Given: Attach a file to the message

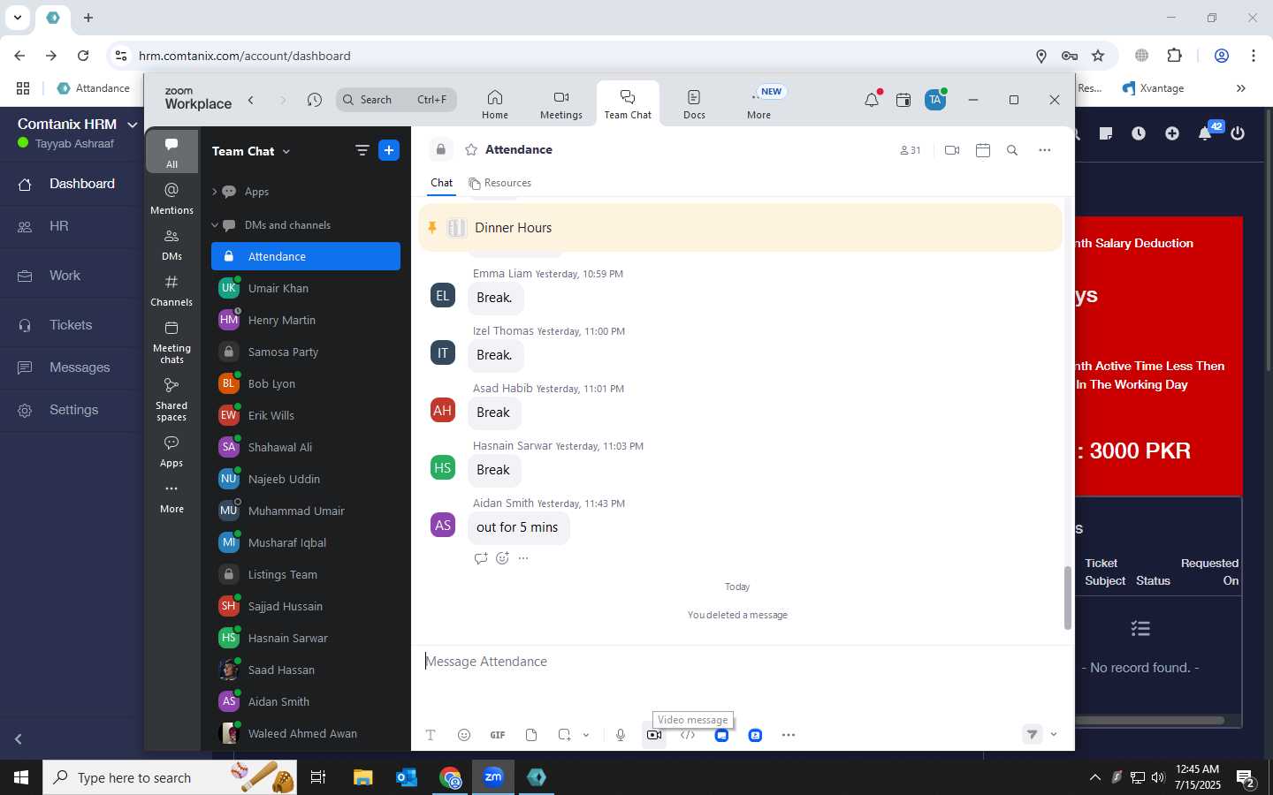Looking at the screenshot, I should click(531, 735).
